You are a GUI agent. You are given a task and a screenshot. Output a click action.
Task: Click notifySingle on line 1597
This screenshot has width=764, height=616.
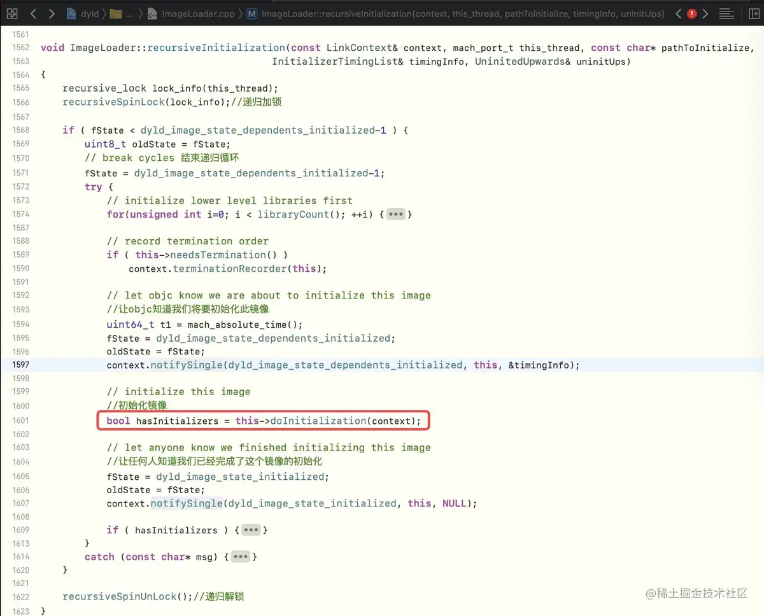[x=186, y=365]
